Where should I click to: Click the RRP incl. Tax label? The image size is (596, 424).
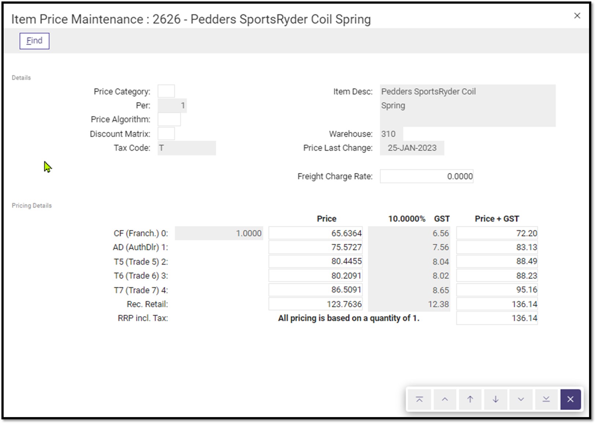click(x=143, y=318)
